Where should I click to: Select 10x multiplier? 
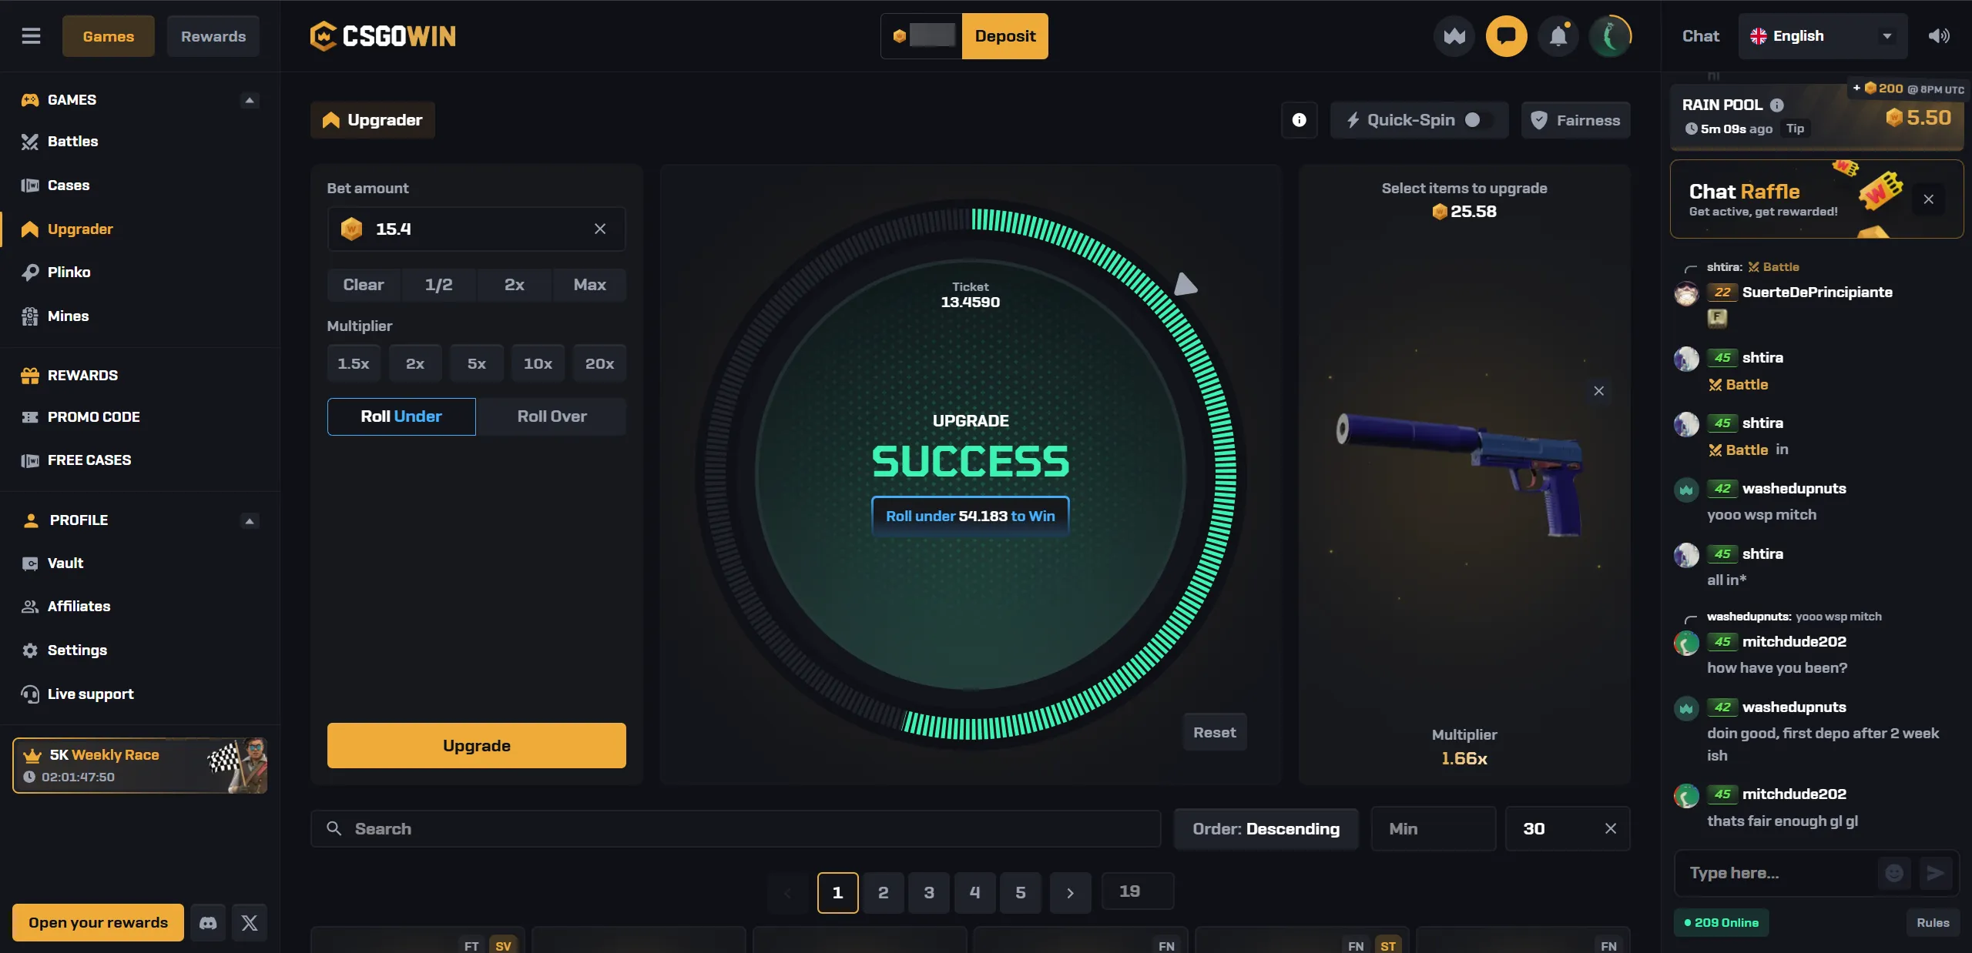click(x=538, y=363)
